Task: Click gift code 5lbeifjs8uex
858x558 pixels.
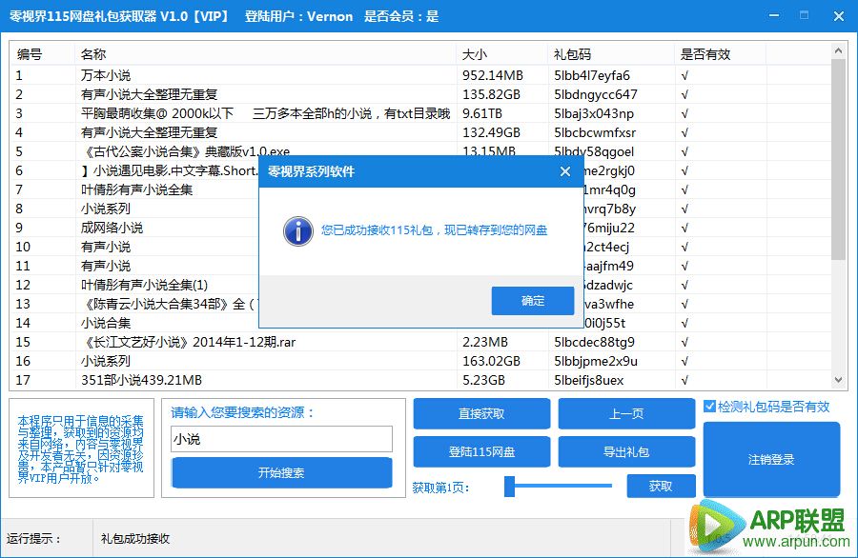Action: click(x=589, y=380)
